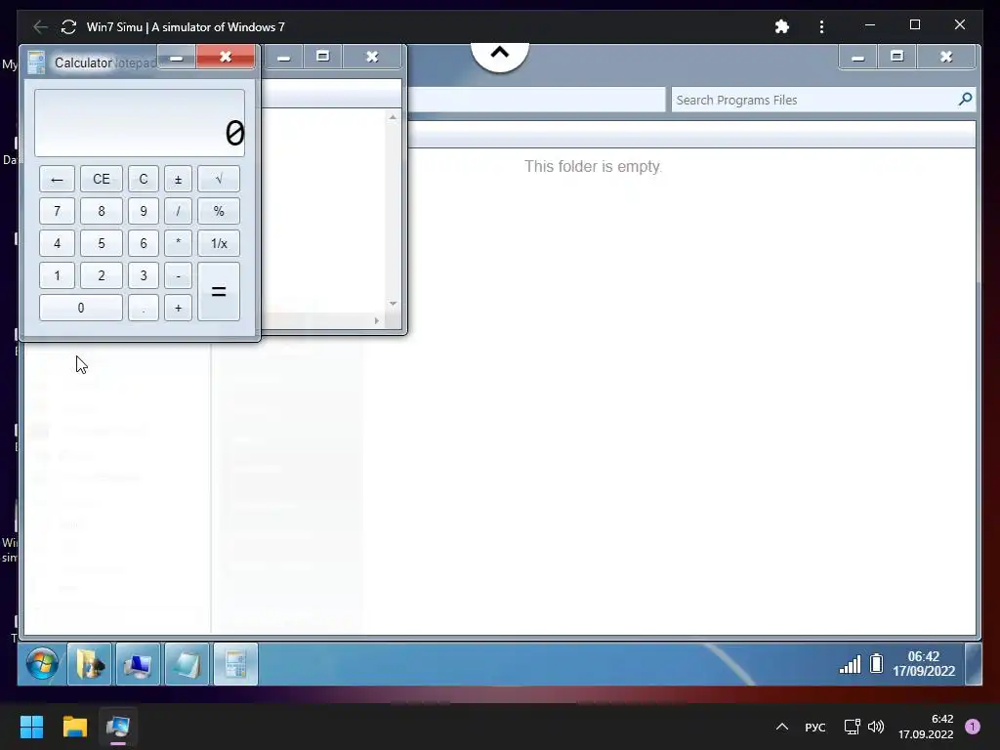The width and height of the screenshot is (1000, 750).
Task: Click digit 3 on the Calculator
Action: [x=144, y=275]
